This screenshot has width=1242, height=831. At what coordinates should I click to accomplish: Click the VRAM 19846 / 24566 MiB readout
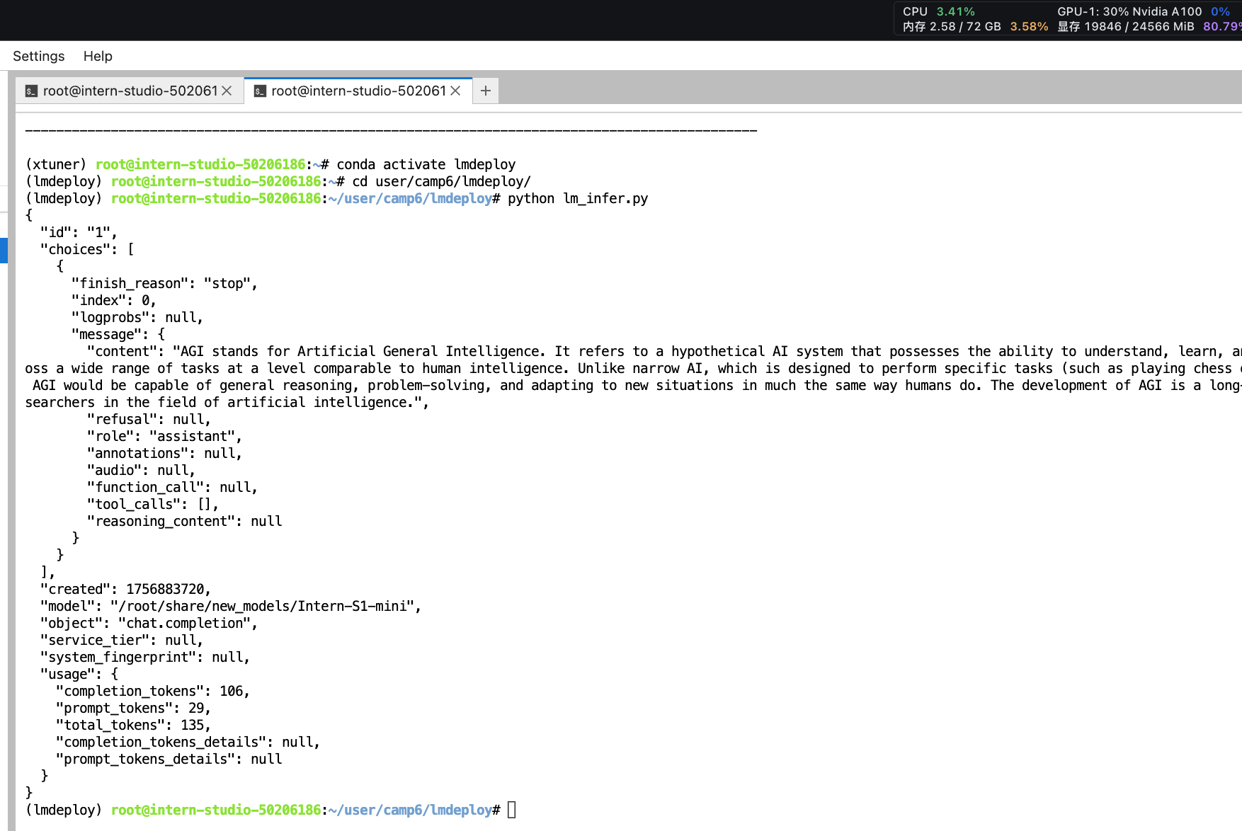[x=1126, y=26]
